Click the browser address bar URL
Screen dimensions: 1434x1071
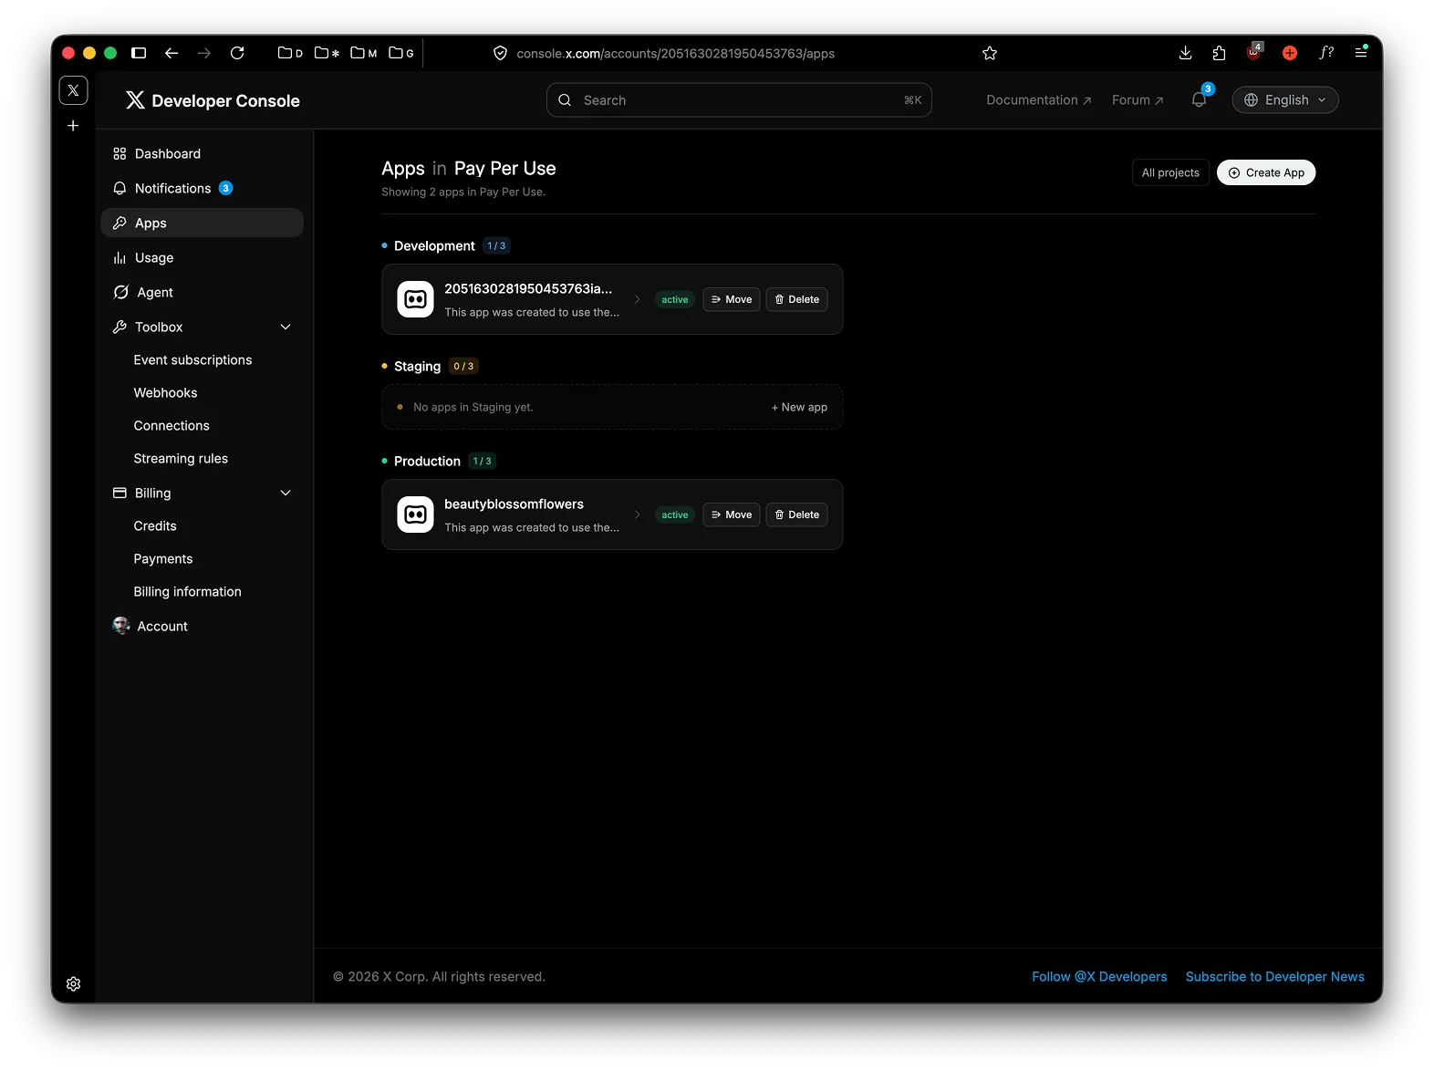click(675, 54)
